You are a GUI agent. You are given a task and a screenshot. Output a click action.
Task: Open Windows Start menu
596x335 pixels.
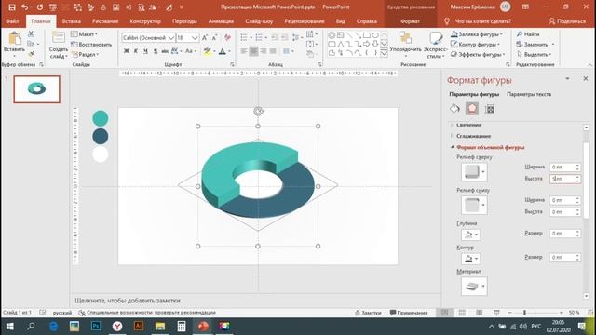pos(10,327)
